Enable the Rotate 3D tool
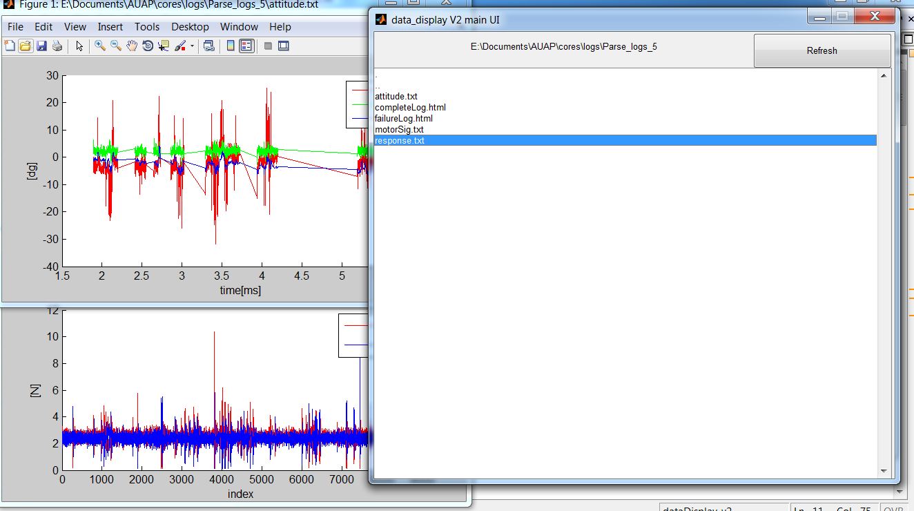This screenshot has height=511, width=914. pos(148,46)
